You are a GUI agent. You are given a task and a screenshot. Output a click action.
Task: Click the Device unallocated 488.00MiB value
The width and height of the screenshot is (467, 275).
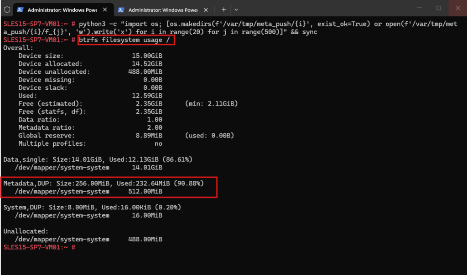pos(145,72)
